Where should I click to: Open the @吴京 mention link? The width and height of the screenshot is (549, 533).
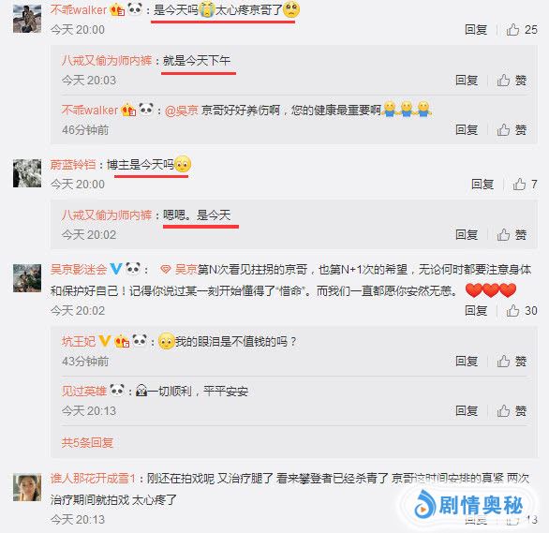click(182, 111)
